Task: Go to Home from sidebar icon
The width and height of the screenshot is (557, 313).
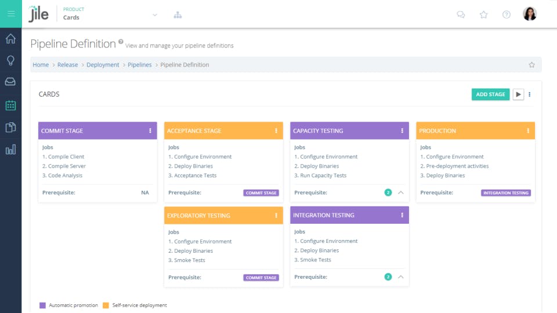Action: (x=10, y=39)
